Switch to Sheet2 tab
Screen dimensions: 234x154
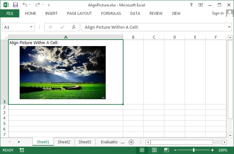64,142
